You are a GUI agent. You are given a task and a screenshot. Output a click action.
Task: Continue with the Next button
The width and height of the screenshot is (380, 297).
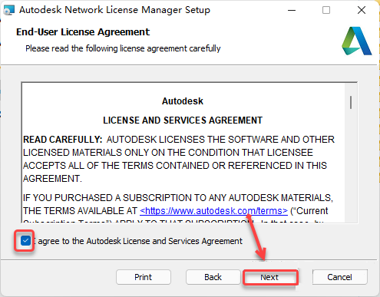point(270,277)
